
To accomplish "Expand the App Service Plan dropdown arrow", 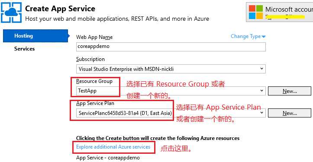I will tap(261, 113).
